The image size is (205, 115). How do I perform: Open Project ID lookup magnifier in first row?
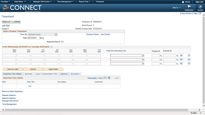point(161,56)
